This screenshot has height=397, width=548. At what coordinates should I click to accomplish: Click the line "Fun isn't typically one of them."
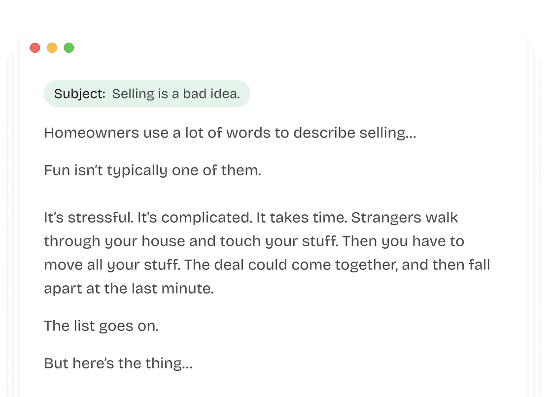click(x=152, y=170)
